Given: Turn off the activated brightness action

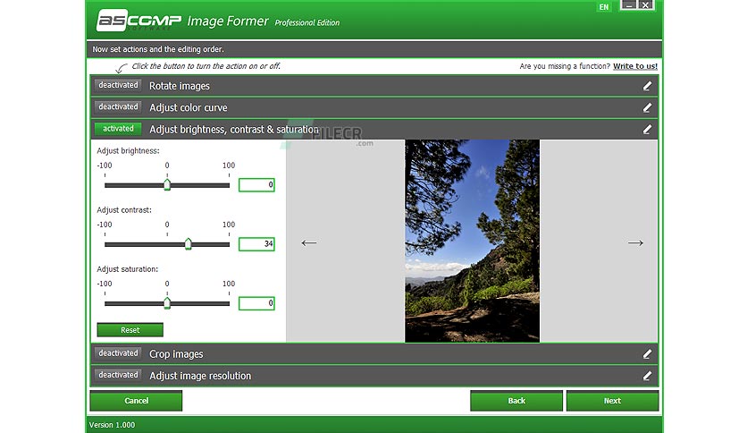Looking at the screenshot, I should [x=118, y=129].
